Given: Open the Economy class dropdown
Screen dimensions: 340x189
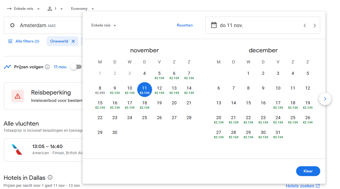Looking at the screenshot, I should [x=82, y=9].
